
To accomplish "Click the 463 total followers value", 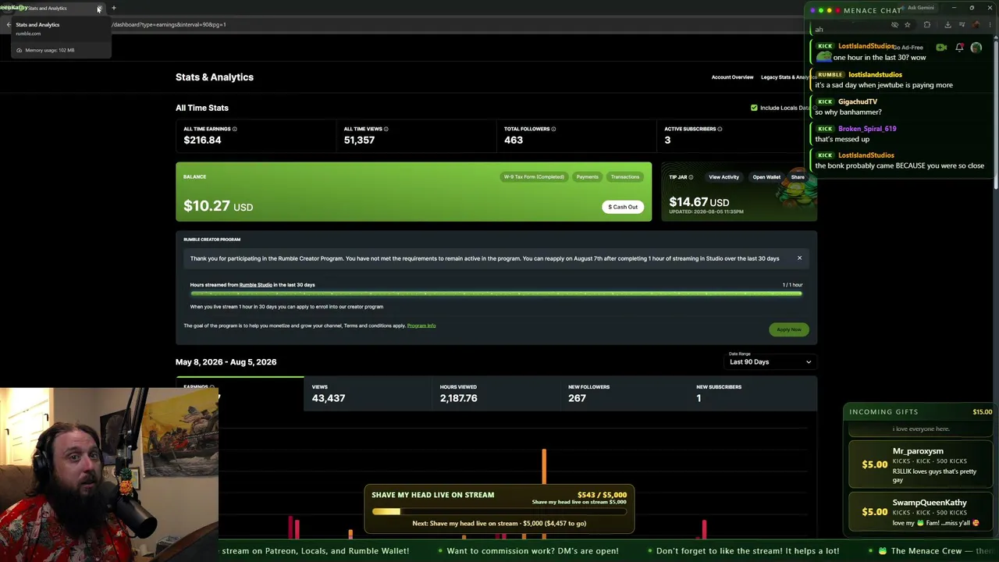I will (x=514, y=140).
